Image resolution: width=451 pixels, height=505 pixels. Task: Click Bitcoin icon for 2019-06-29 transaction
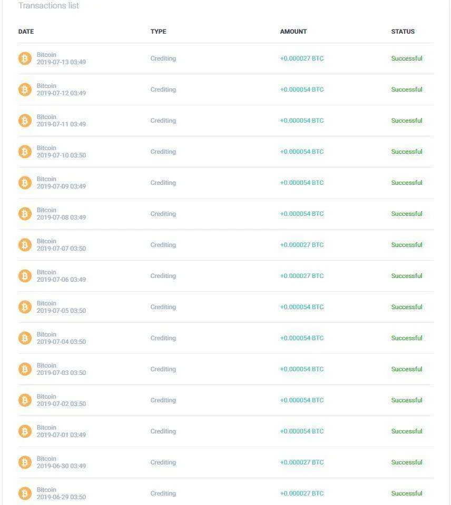25,493
